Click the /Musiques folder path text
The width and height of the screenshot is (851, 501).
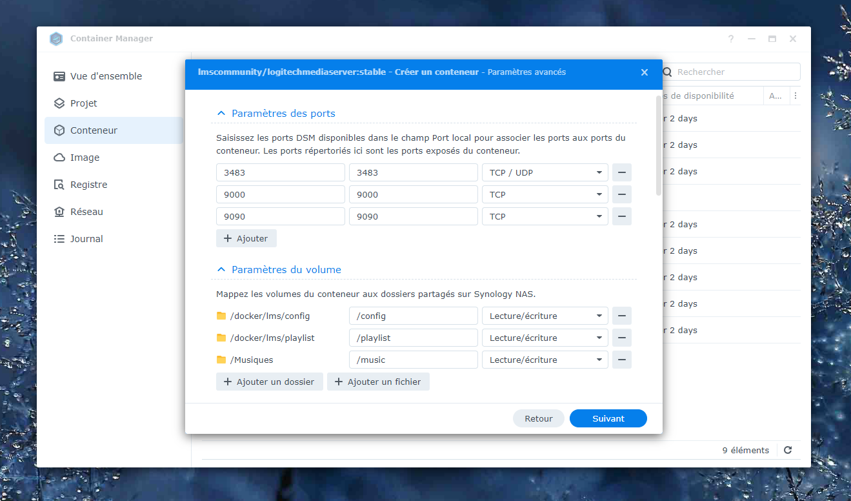click(252, 360)
